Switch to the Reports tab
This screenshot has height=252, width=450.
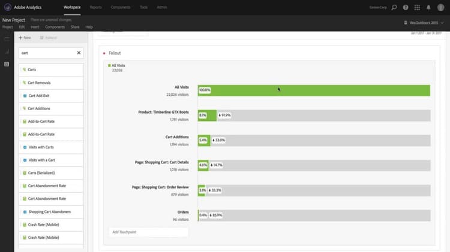point(95,7)
